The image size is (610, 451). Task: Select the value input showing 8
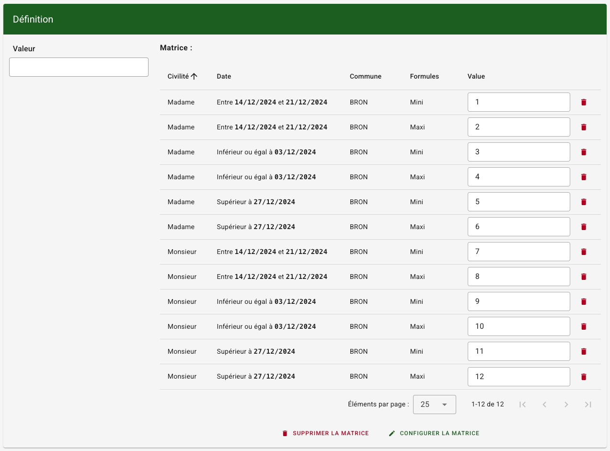pos(518,277)
